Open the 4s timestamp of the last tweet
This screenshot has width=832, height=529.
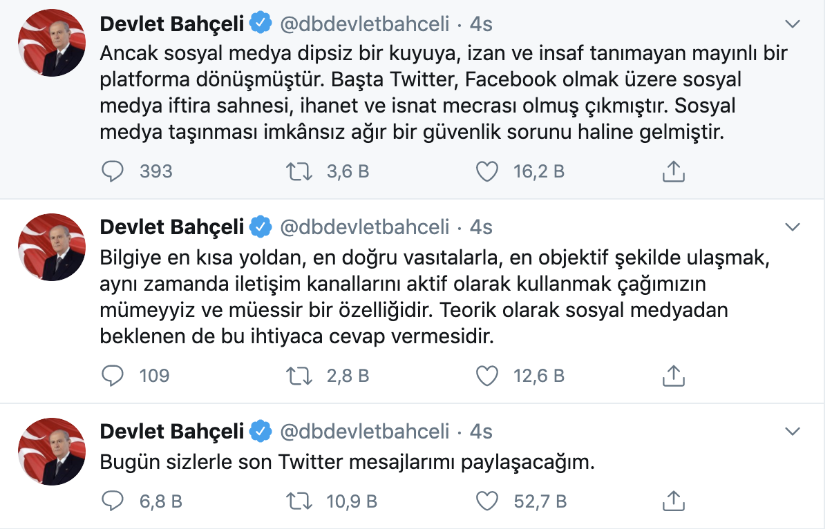[x=481, y=432]
